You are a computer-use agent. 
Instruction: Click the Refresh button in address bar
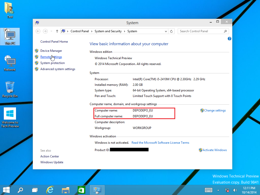[x=171, y=31]
